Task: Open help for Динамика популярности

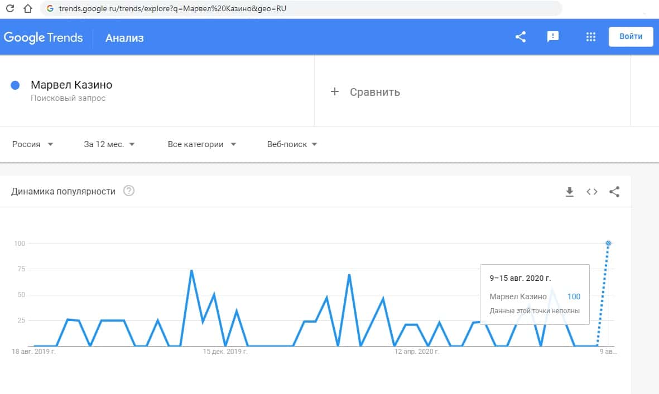Action: 129,191
